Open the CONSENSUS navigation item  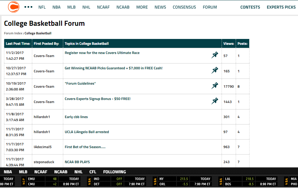pyautogui.click(x=184, y=7)
